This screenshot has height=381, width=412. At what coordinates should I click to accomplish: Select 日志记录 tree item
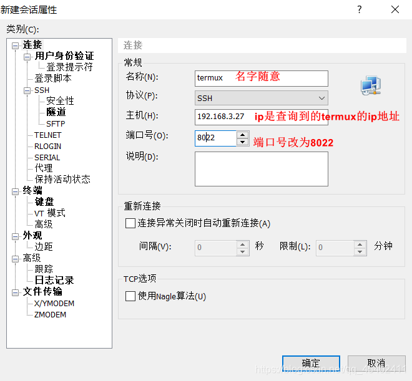54,281
